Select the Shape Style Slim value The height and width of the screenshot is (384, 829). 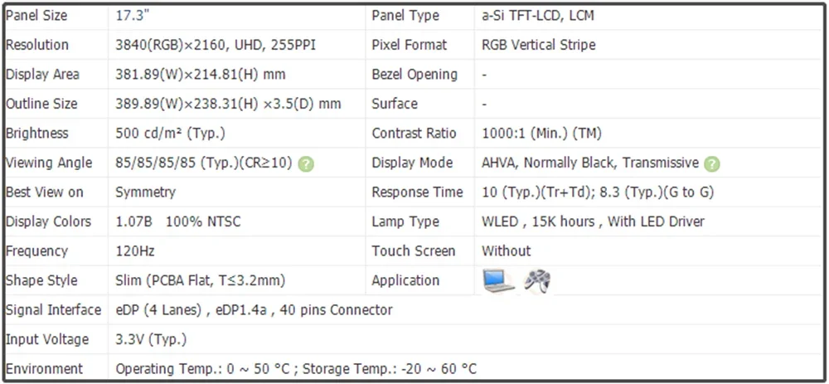[201, 280]
